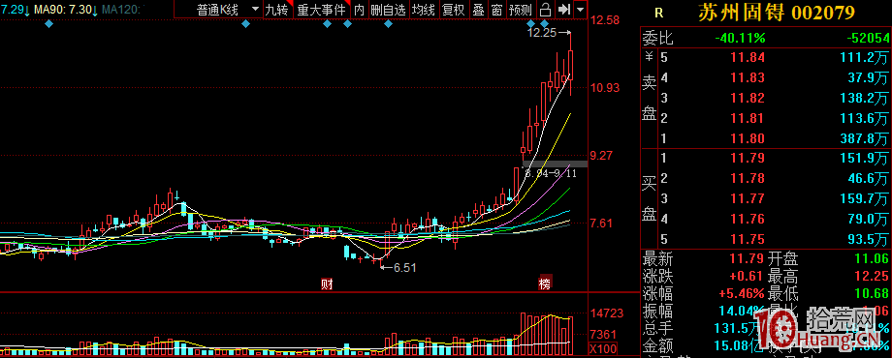892x358 pixels.
Task: Toggle the 重大事件 events button
Action: click(x=322, y=9)
